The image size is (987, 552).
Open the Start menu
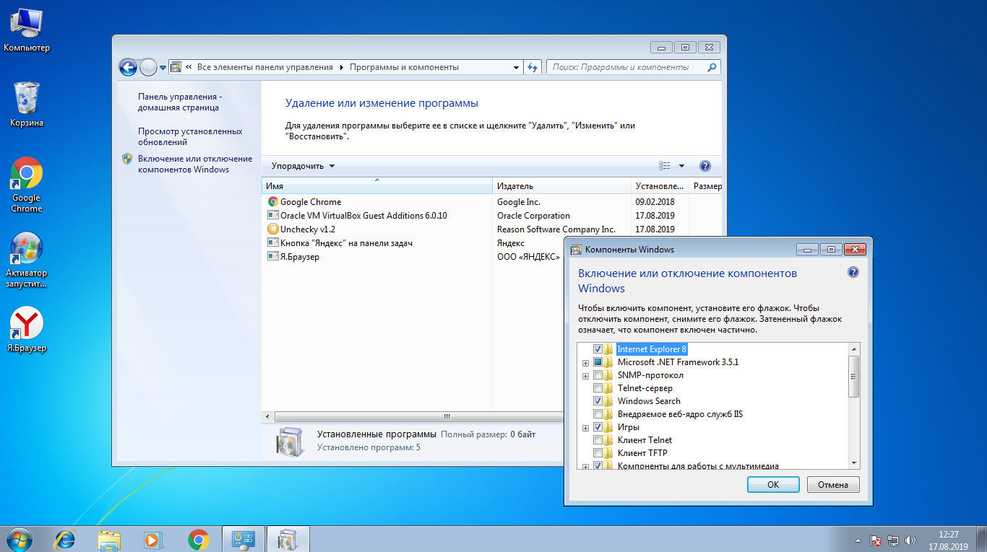pyautogui.click(x=19, y=539)
